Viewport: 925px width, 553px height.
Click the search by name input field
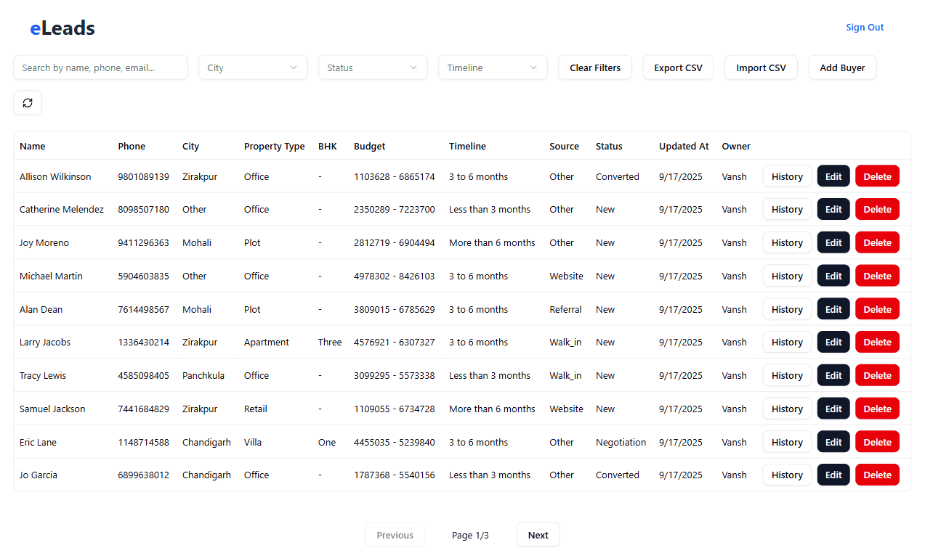[100, 67]
